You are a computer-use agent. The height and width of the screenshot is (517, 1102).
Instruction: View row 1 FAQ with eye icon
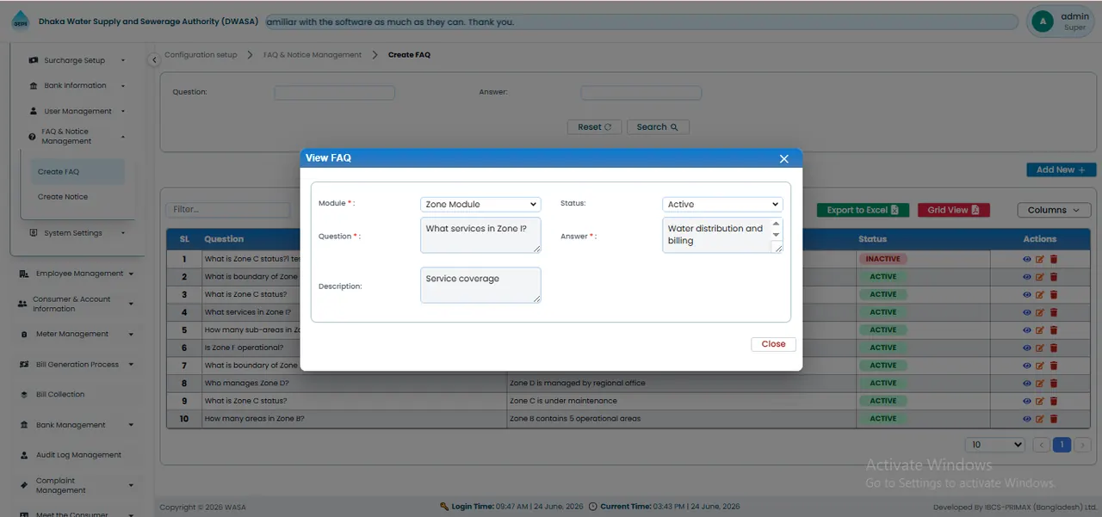coord(1026,259)
